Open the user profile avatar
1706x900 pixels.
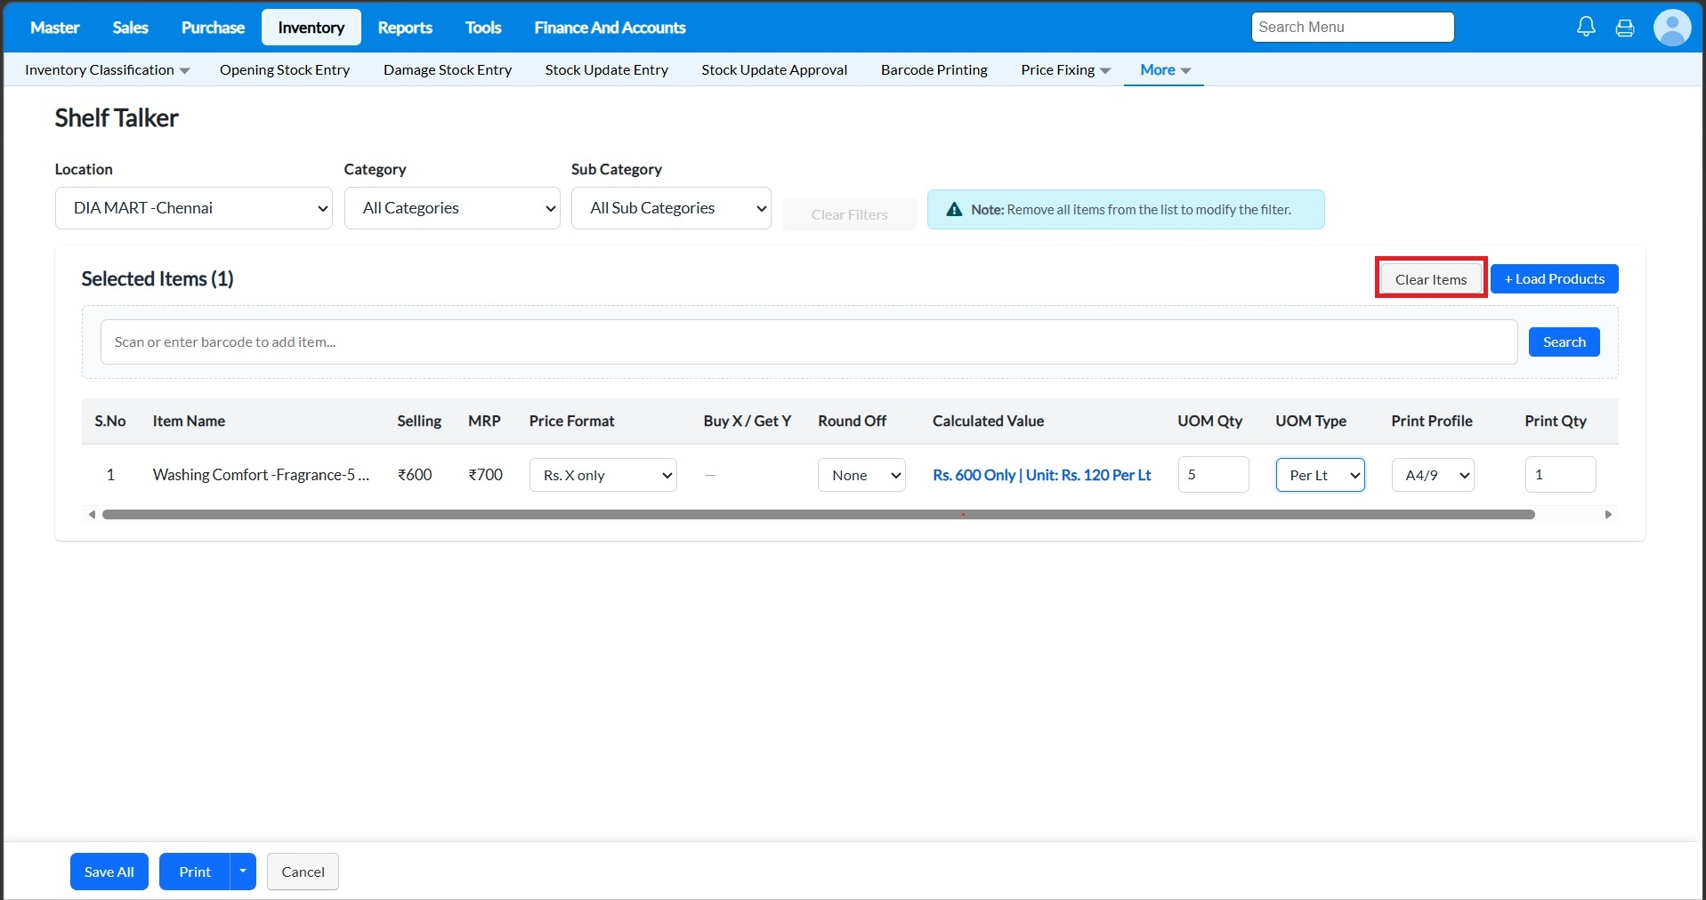pos(1671,28)
